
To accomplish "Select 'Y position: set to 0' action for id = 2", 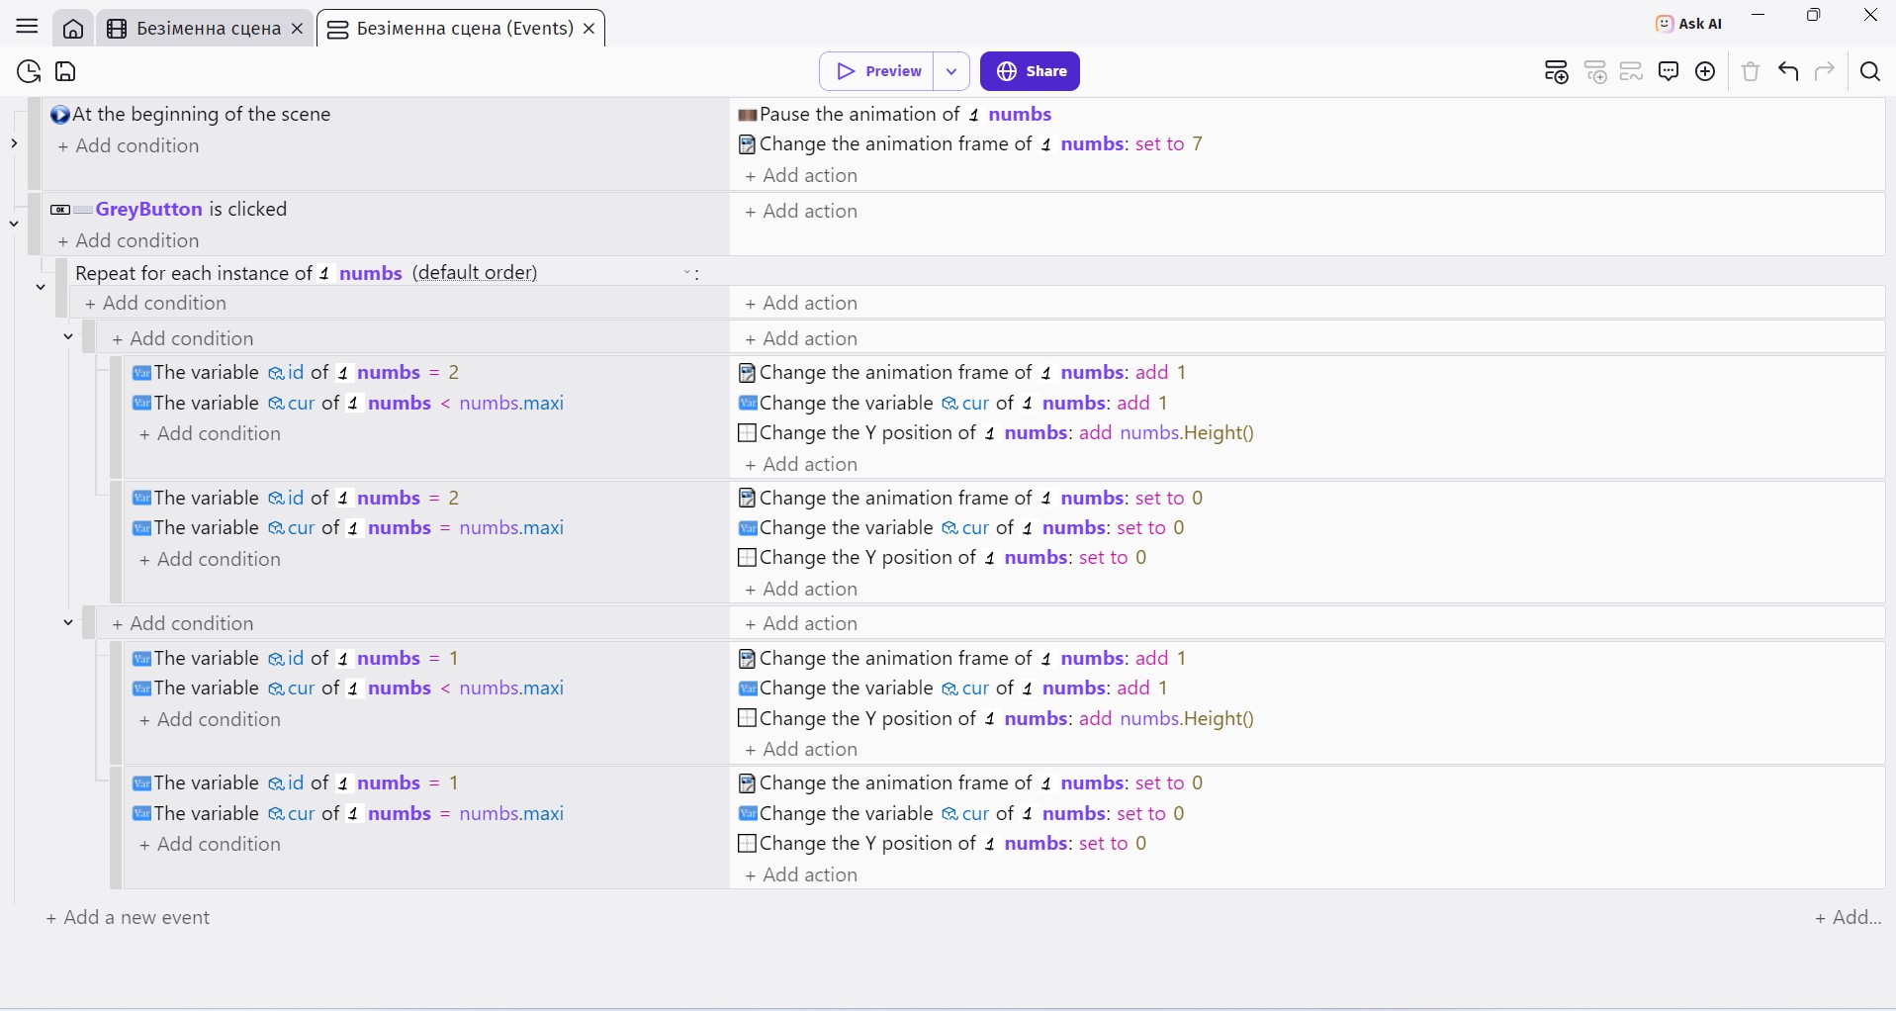I will pos(943,558).
